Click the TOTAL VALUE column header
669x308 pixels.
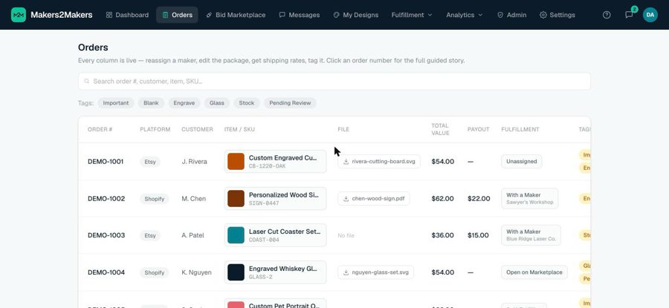pyautogui.click(x=440, y=129)
